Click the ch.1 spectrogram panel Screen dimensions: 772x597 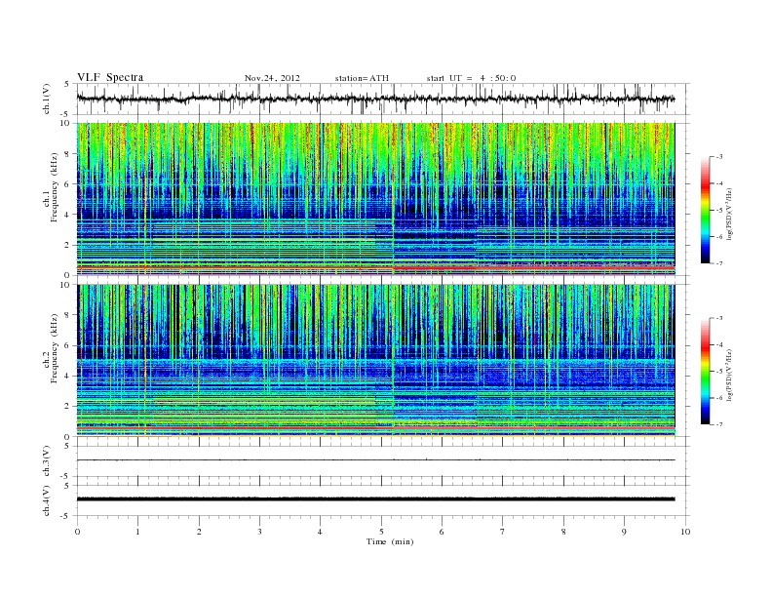click(375, 198)
